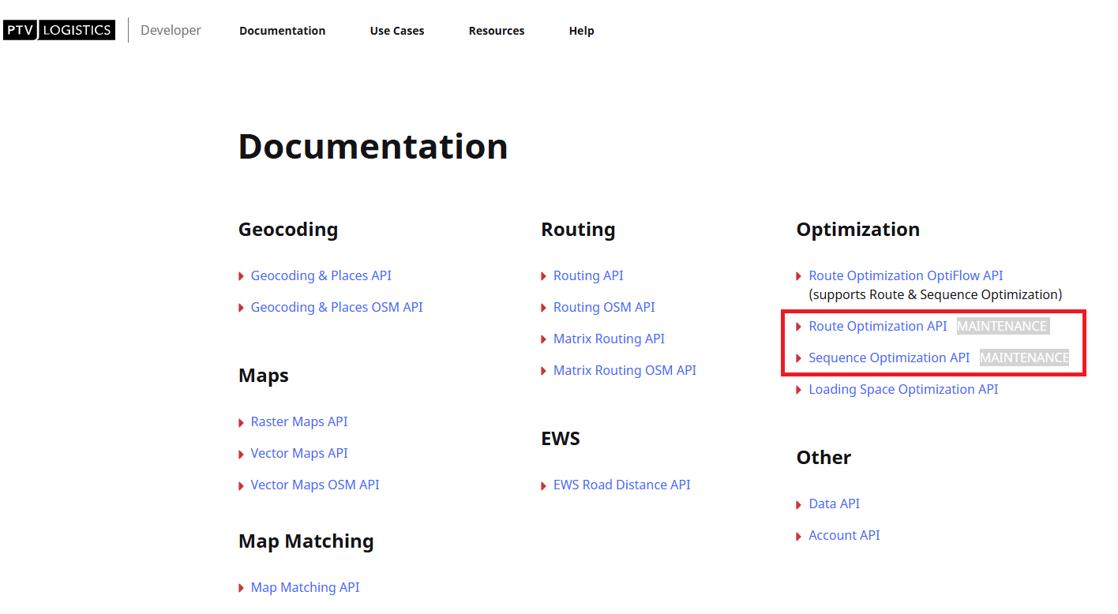Visit the Map Matching API page
Image resolution: width=1118 pixels, height=614 pixels.
click(x=305, y=587)
